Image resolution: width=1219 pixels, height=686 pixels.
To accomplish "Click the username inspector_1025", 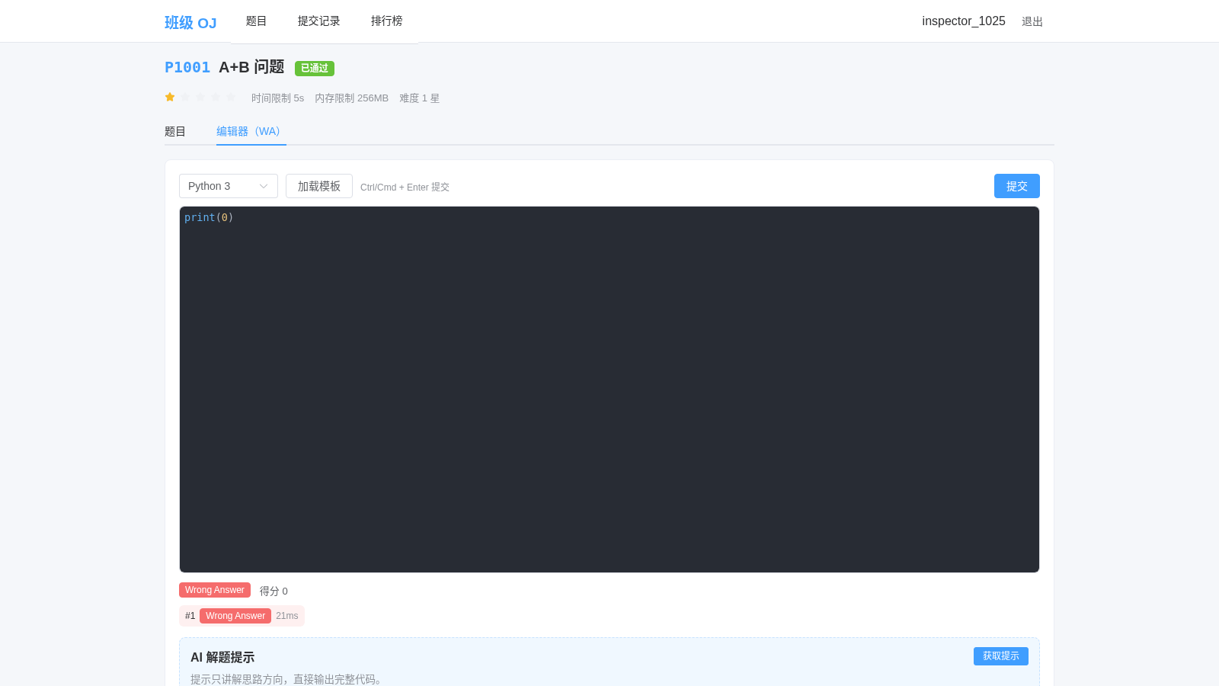I will [x=963, y=21].
